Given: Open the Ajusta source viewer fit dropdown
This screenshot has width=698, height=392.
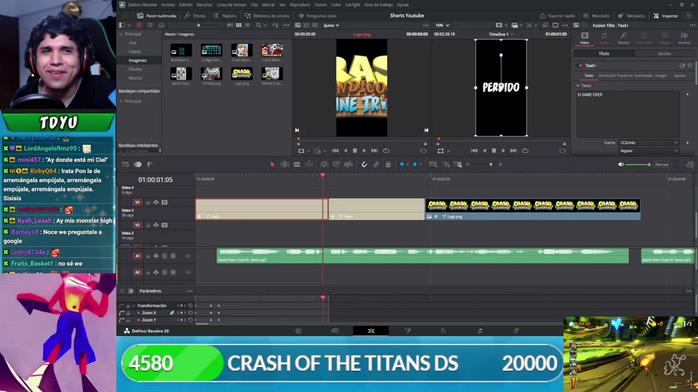Looking at the screenshot, I should click(331, 25).
